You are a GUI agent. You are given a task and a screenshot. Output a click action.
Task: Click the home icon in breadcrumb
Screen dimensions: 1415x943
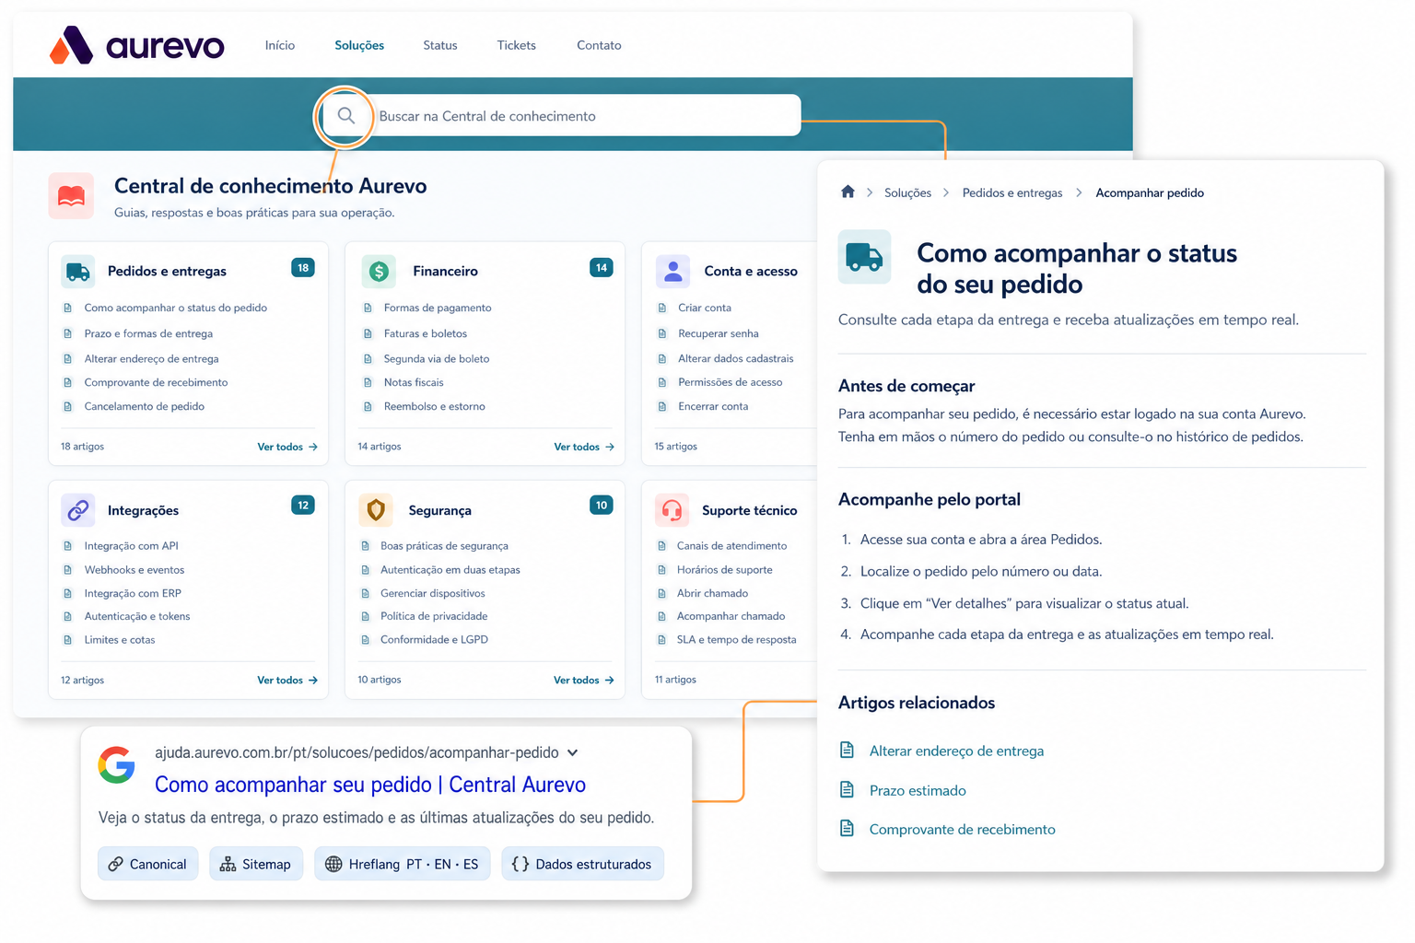pos(848,192)
